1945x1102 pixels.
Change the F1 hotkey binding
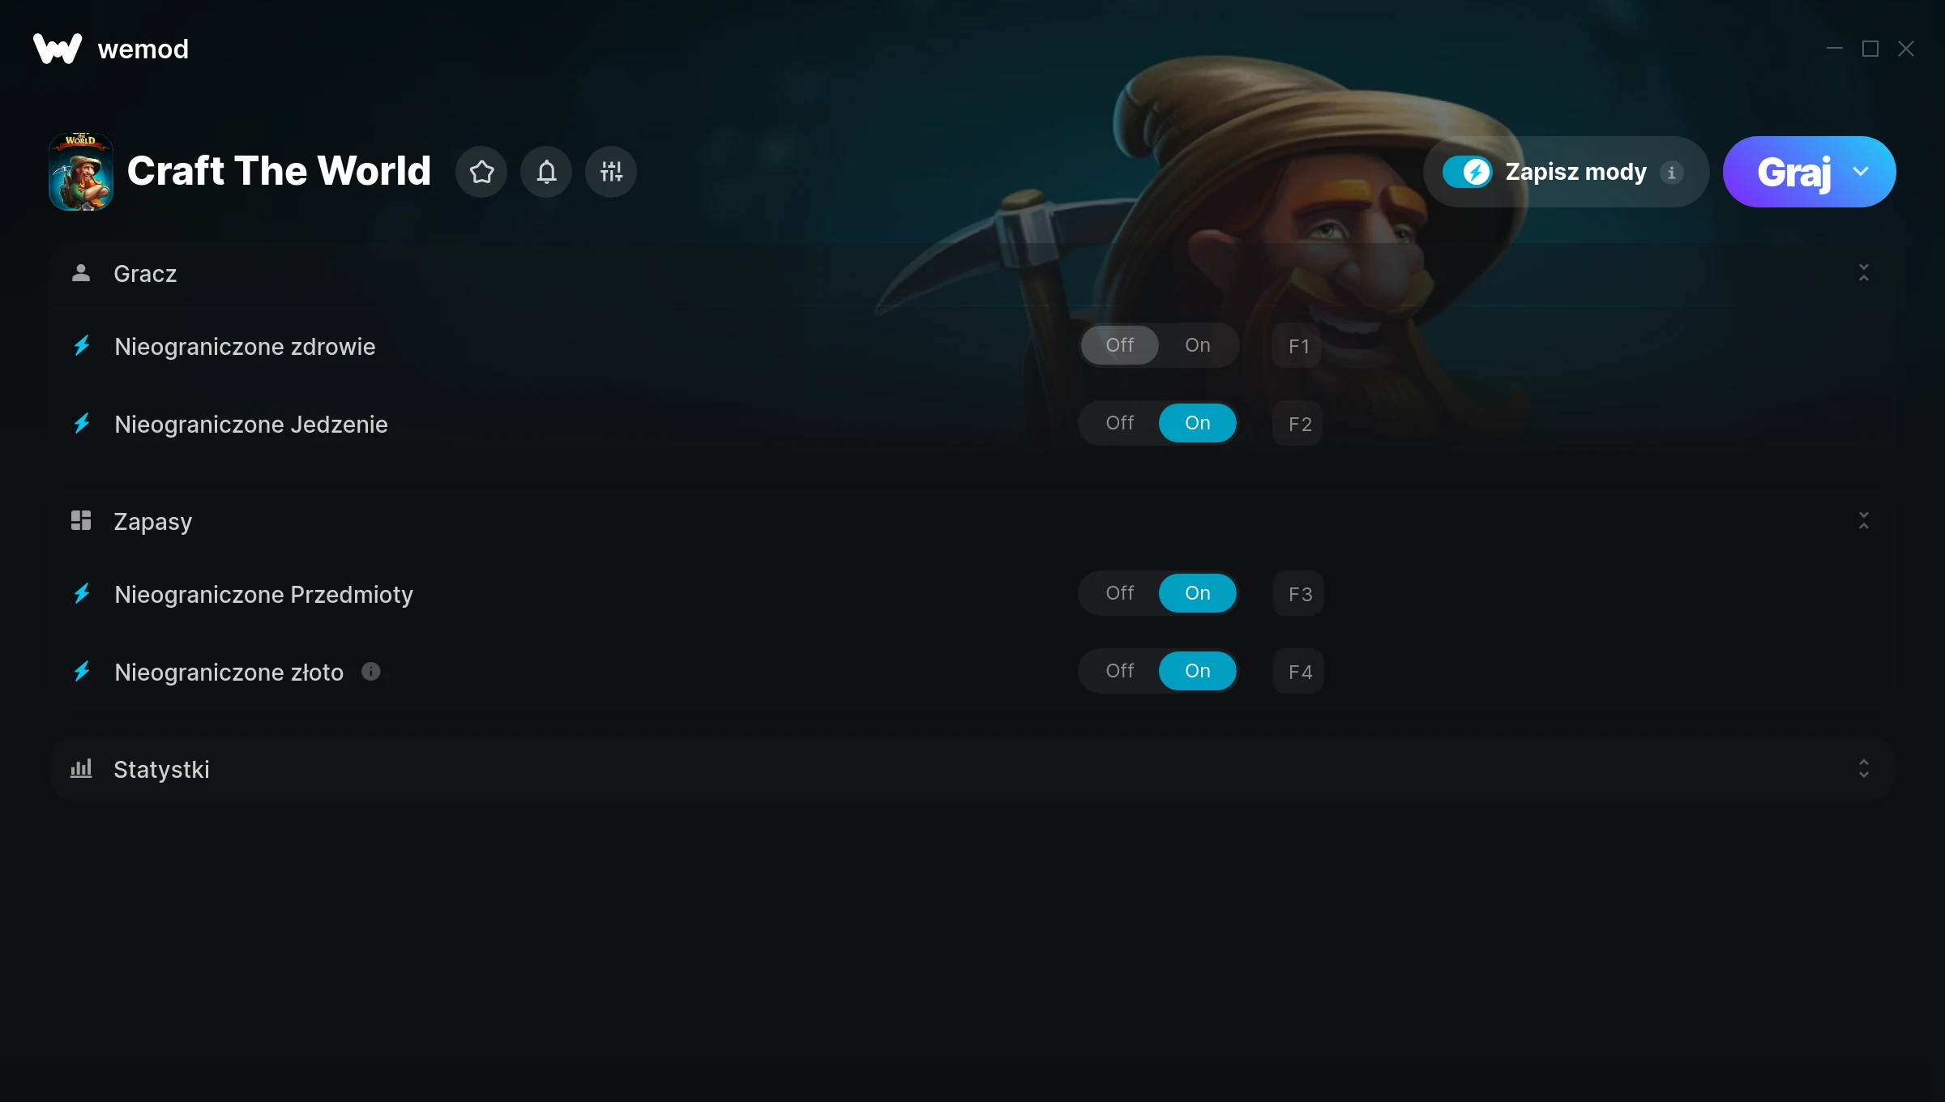(x=1298, y=346)
